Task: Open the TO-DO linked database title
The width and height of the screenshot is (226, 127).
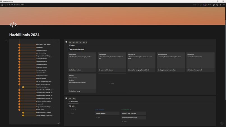Action: click(x=72, y=98)
